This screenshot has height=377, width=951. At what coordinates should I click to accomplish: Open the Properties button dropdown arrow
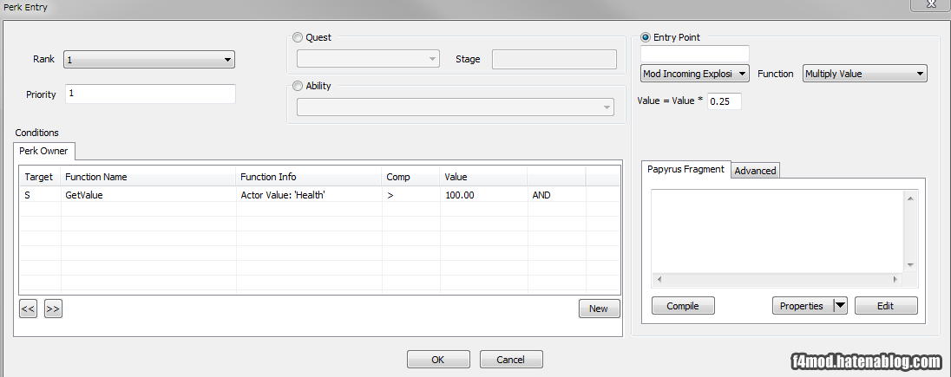pyautogui.click(x=840, y=306)
